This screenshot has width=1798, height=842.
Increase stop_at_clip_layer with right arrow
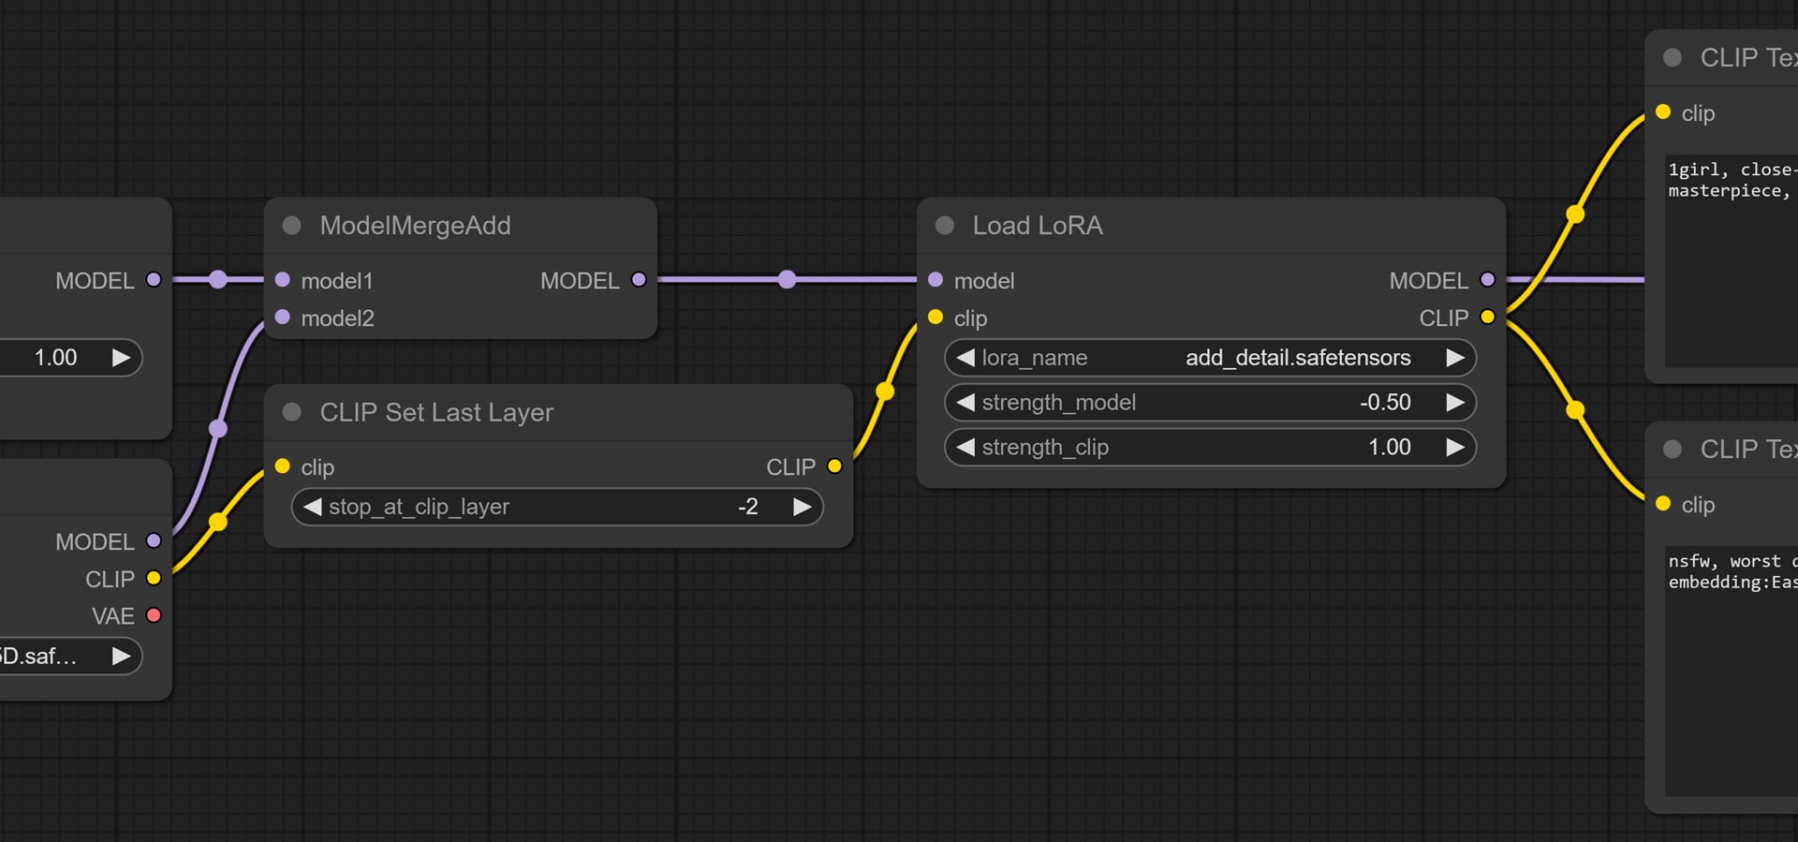(x=803, y=507)
